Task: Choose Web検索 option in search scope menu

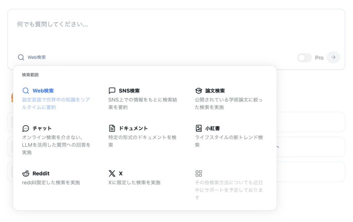Action: tap(43, 91)
